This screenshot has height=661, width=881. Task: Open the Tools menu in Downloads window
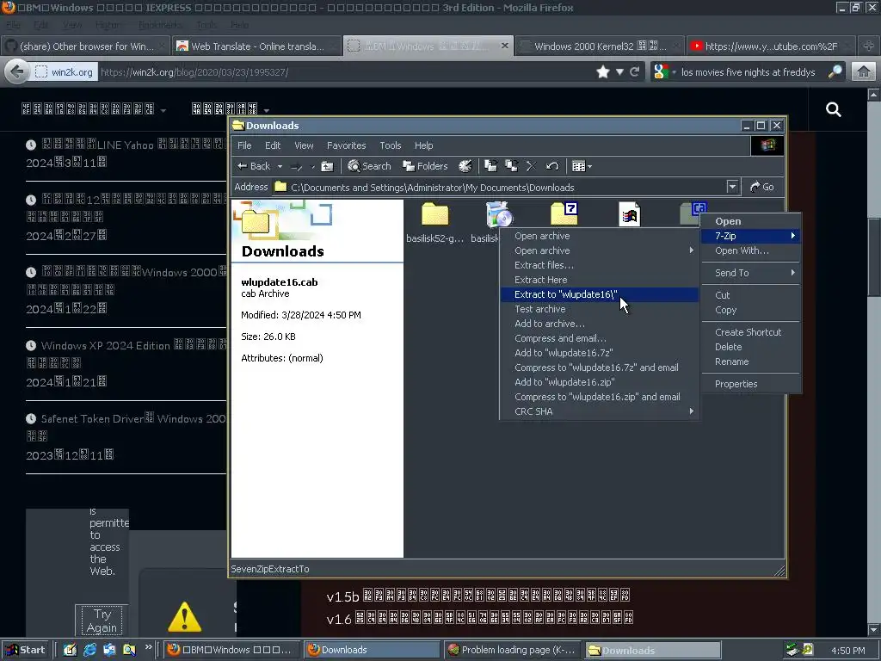pyautogui.click(x=390, y=145)
